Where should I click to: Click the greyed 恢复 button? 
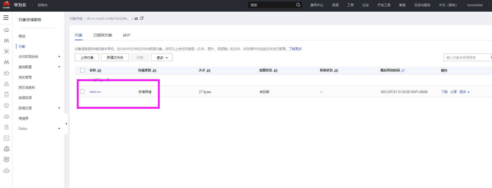pyautogui.click(x=140, y=57)
